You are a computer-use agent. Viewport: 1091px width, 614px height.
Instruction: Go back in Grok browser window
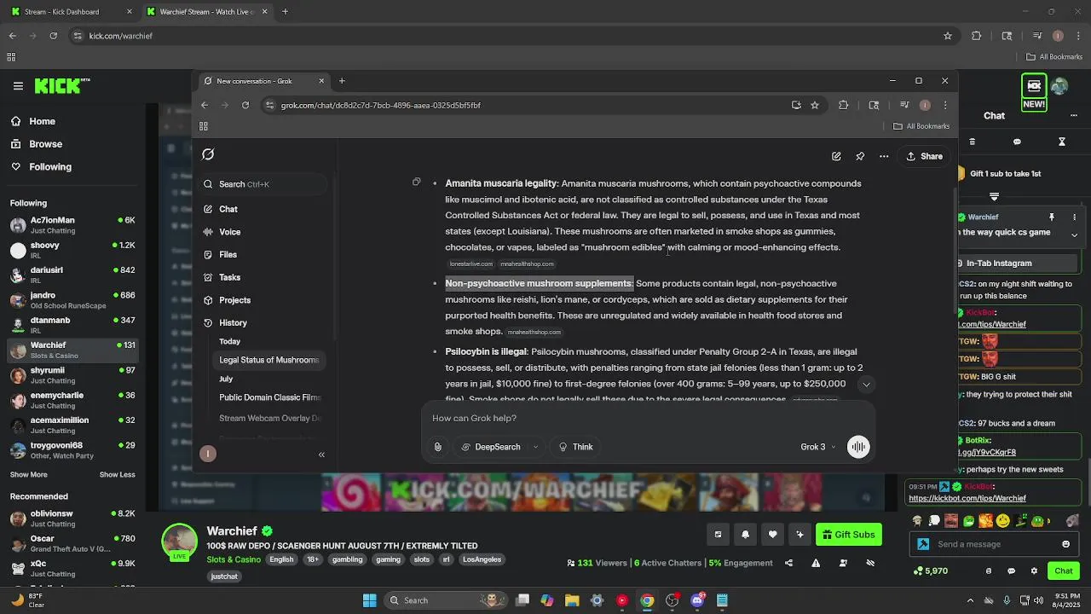[x=205, y=105]
